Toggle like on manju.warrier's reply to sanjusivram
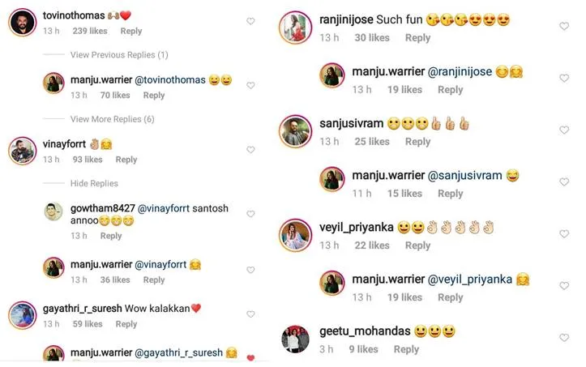Viewport: 586px width, 367px height. (x=564, y=182)
